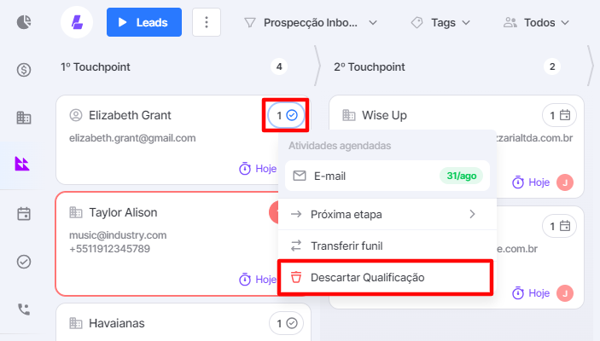Toggle Elizabeth Grant activity check badge

click(x=286, y=115)
